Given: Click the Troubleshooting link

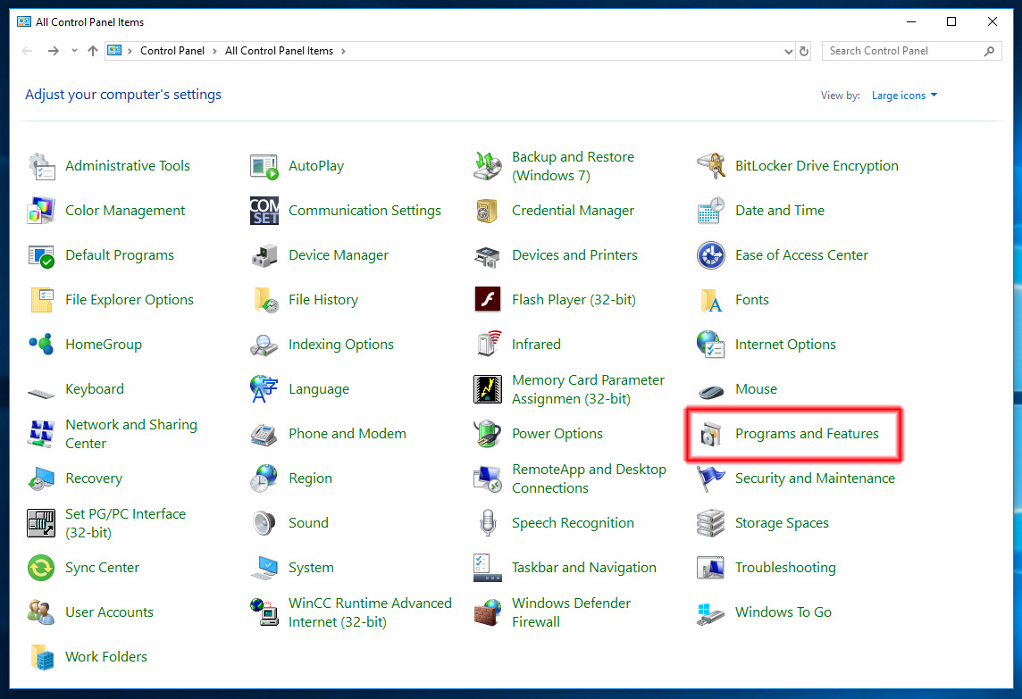Looking at the screenshot, I should [x=785, y=568].
